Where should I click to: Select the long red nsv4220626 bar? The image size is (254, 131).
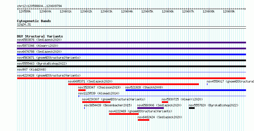[x=131, y=78]
